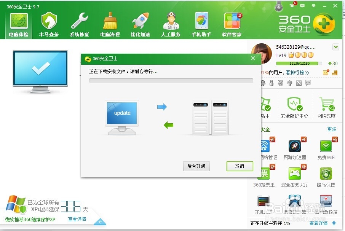Image resolution: width=345 pixels, height=231 pixels.
Task: Click the trophy badge icon
Action: coord(290,83)
